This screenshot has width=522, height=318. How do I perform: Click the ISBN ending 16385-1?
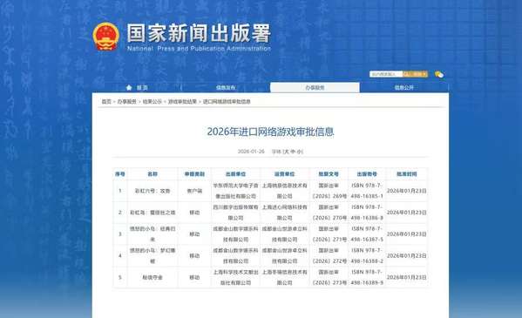(367, 191)
